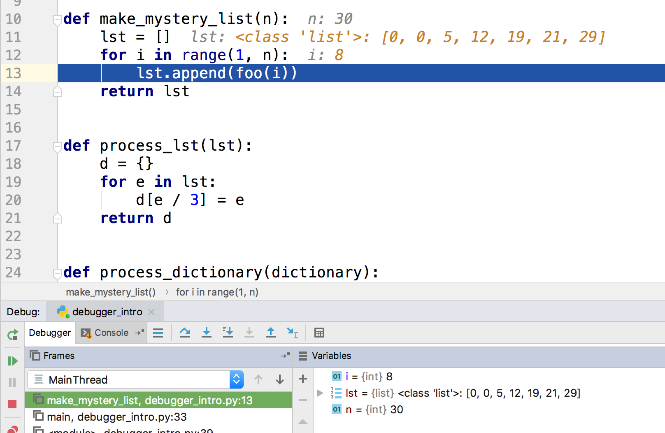This screenshot has height=433, width=665.
Task: Click fold end marker at line 14
Action: (58, 91)
